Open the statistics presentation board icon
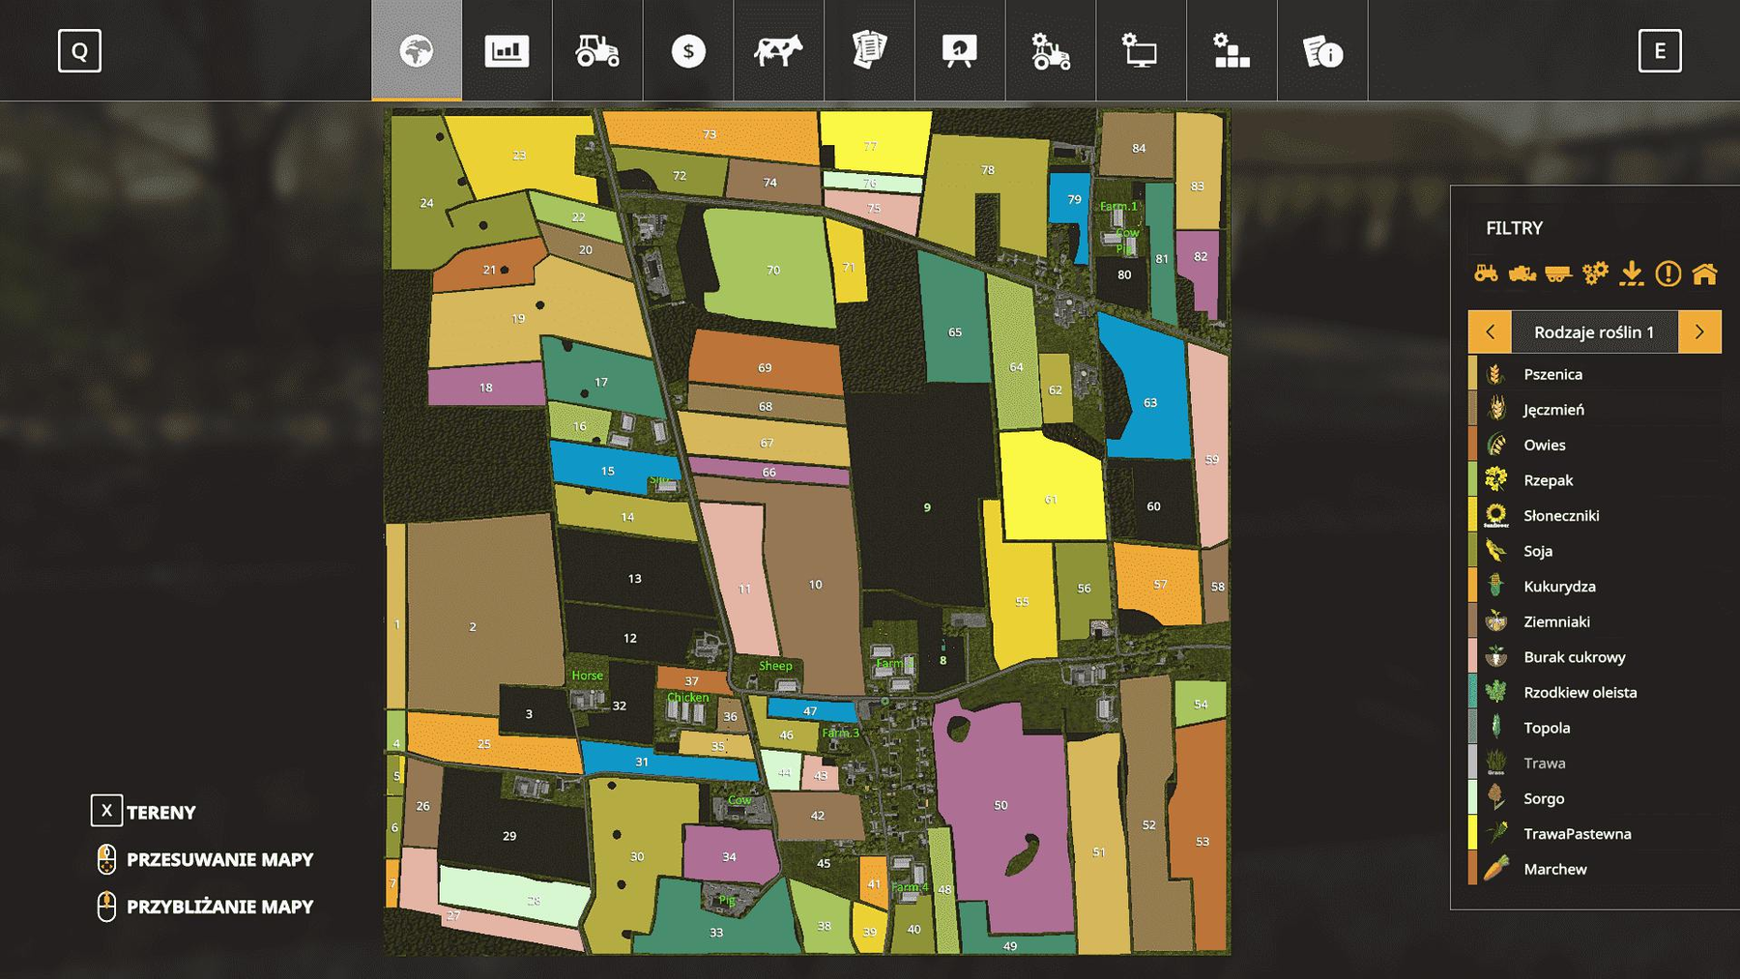 pos(959,50)
